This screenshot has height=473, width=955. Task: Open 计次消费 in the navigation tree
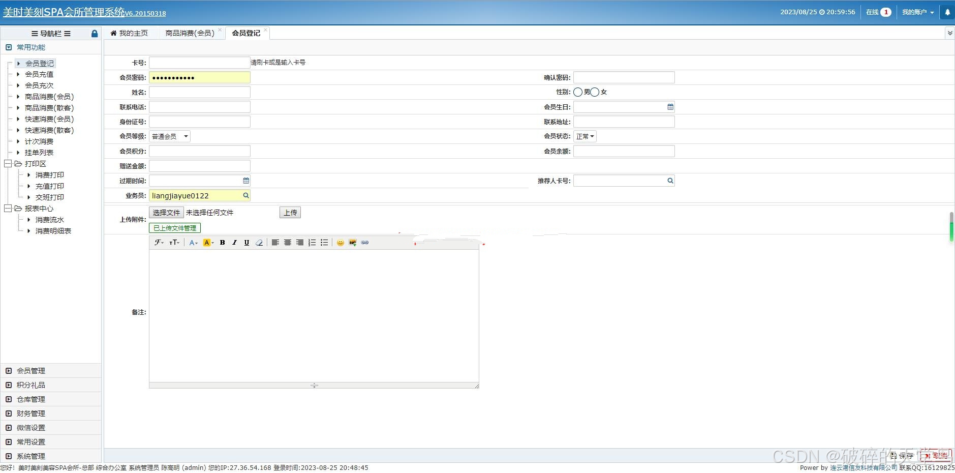point(39,141)
